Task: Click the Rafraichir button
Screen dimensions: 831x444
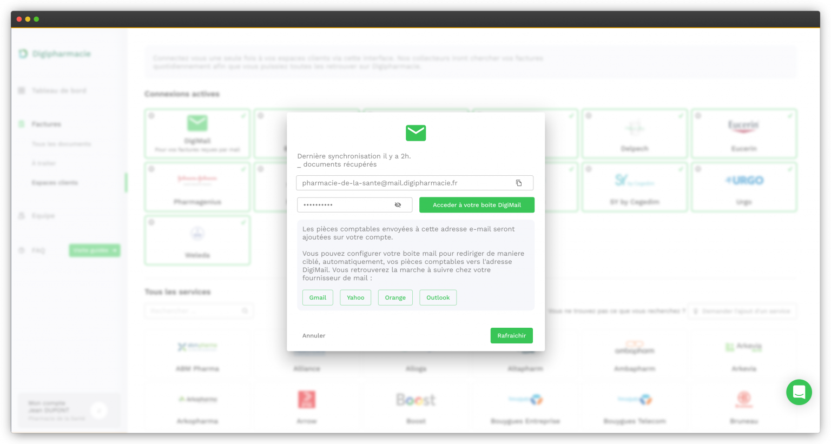Action: [511, 335]
